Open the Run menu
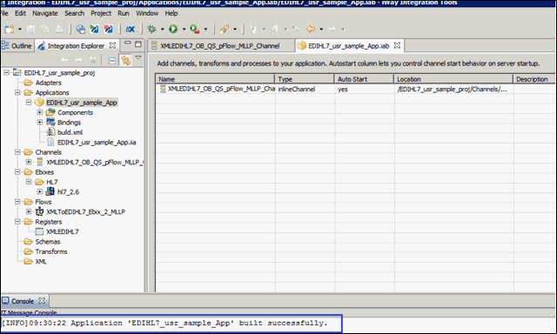The height and width of the screenshot is (334, 557). [124, 14]
